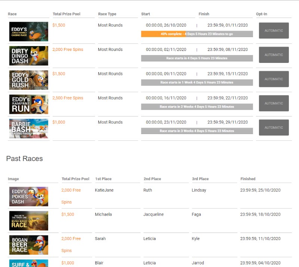Click second place winner Ruth
This screenshot has width=299, height=267.
tap(148, 190)
